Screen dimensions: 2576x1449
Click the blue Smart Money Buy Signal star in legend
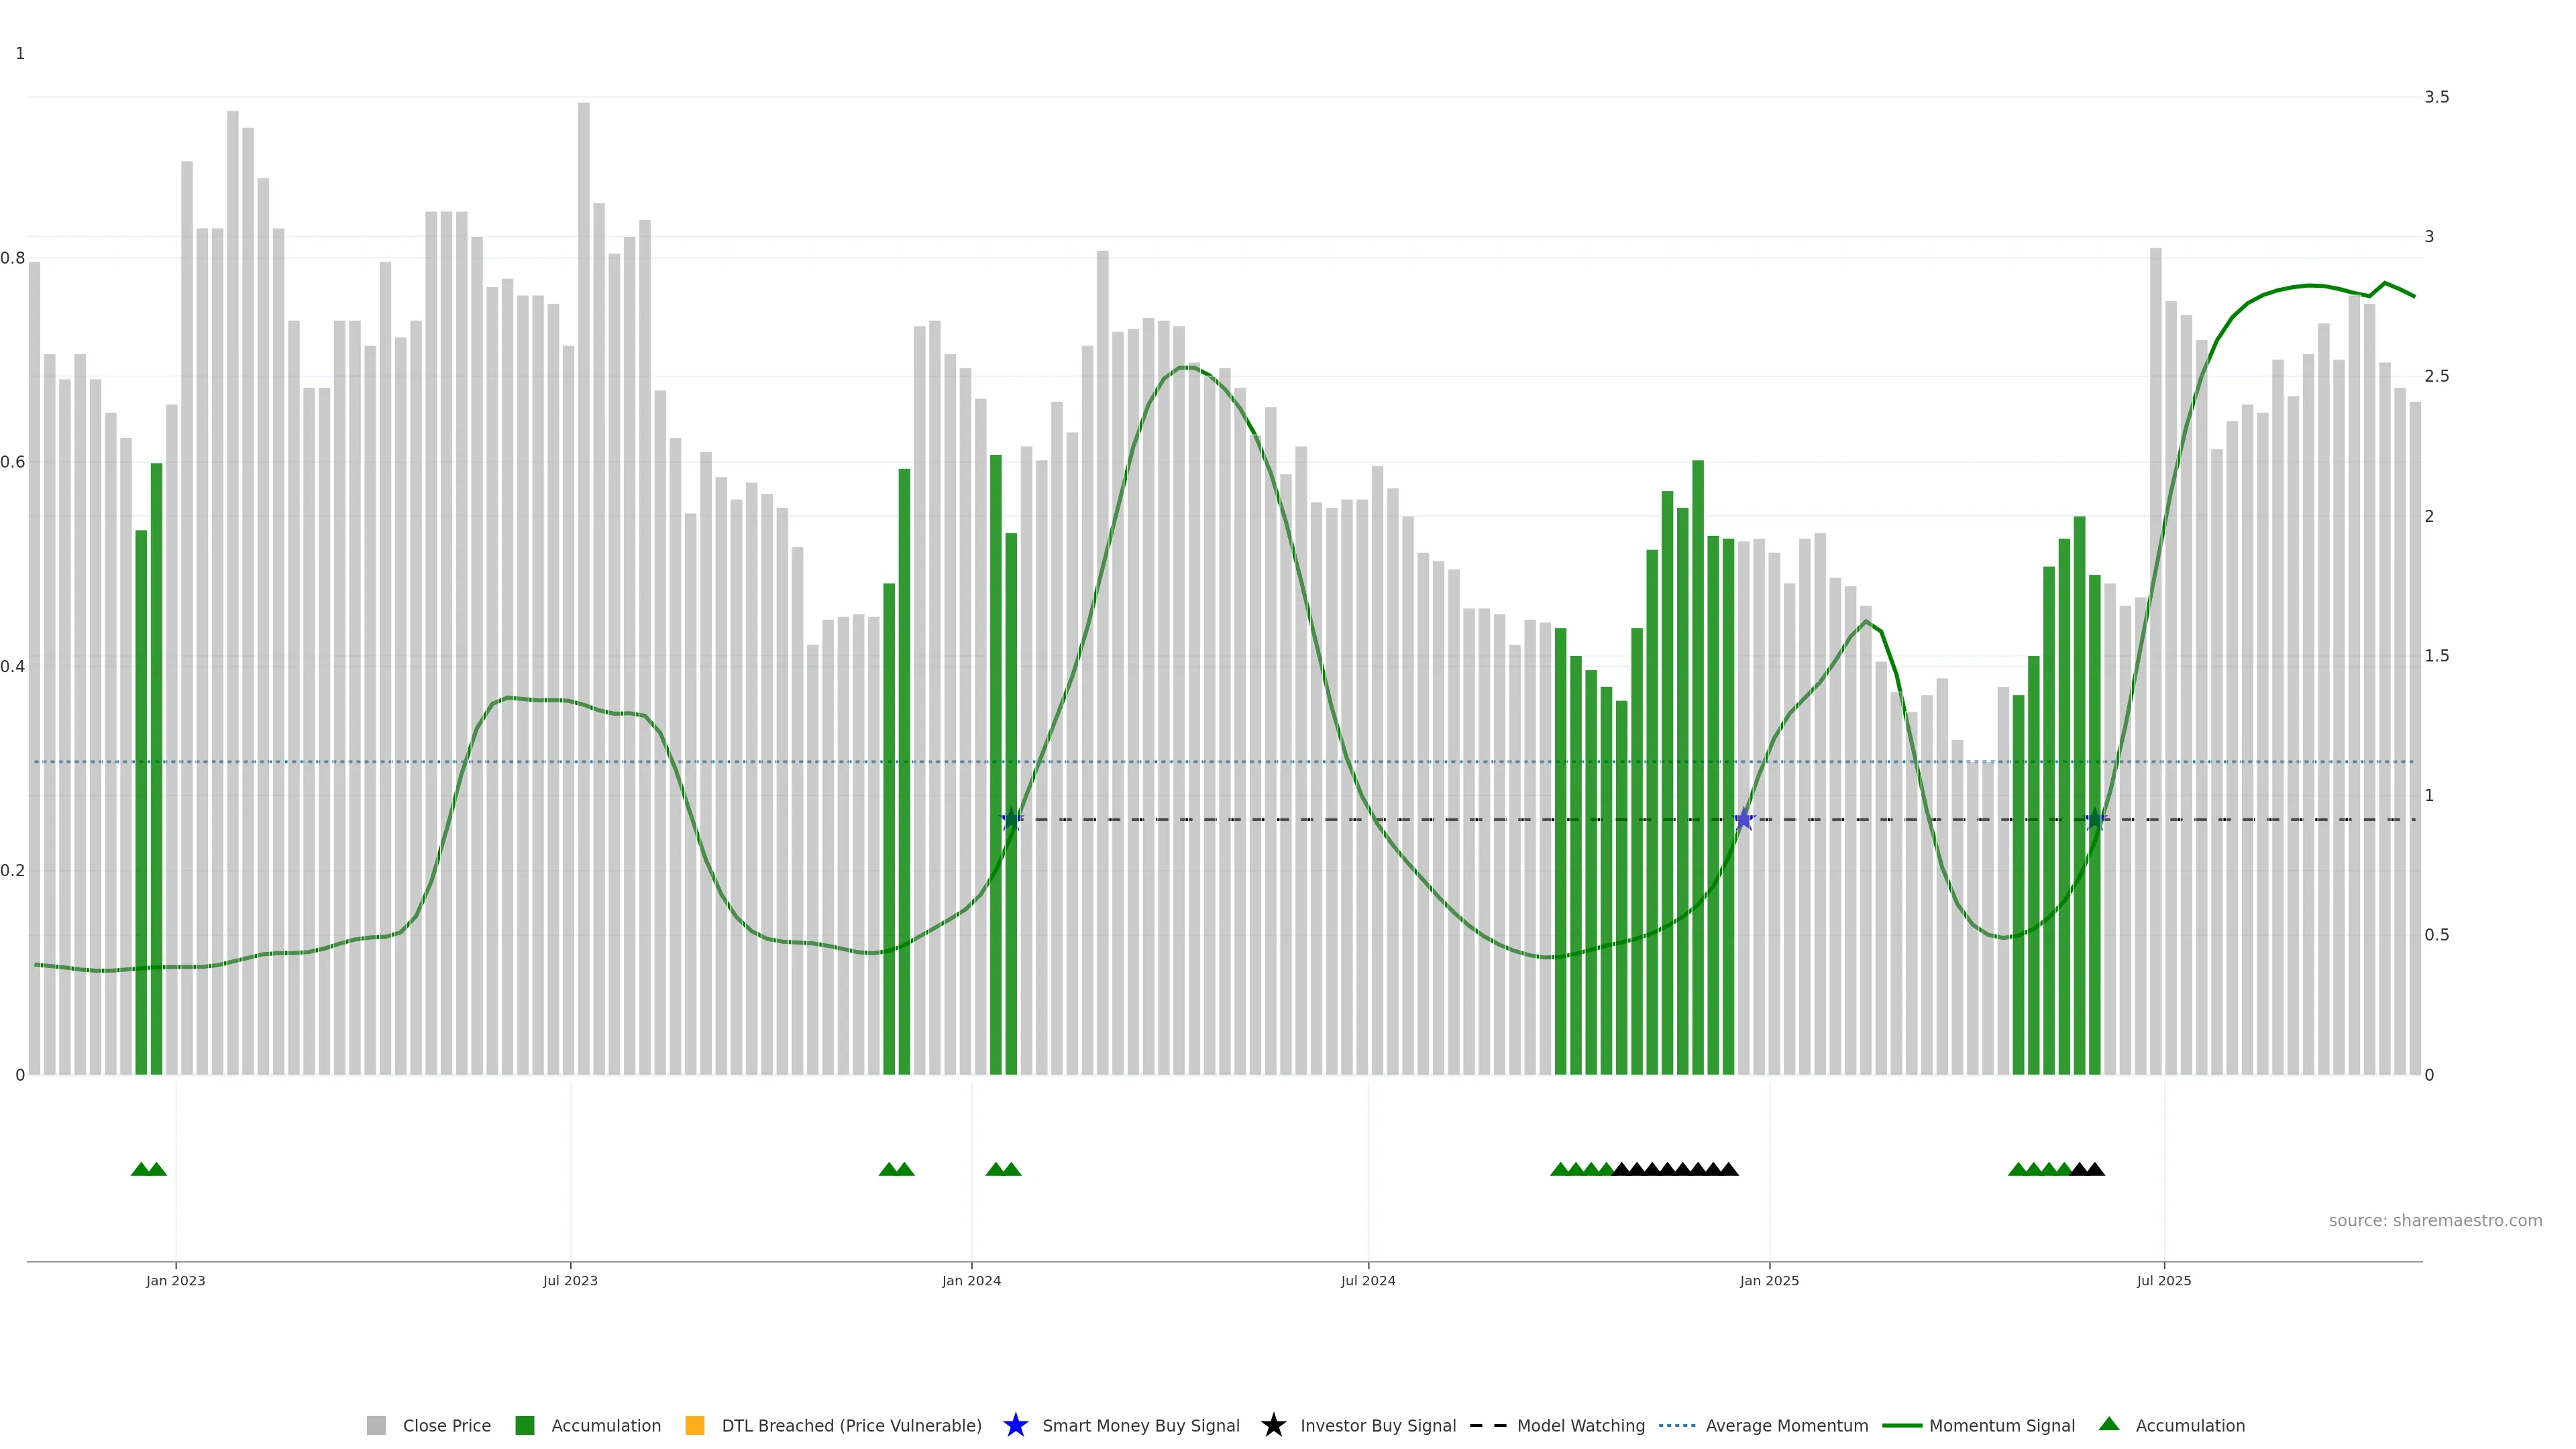click(1015, 1425)
